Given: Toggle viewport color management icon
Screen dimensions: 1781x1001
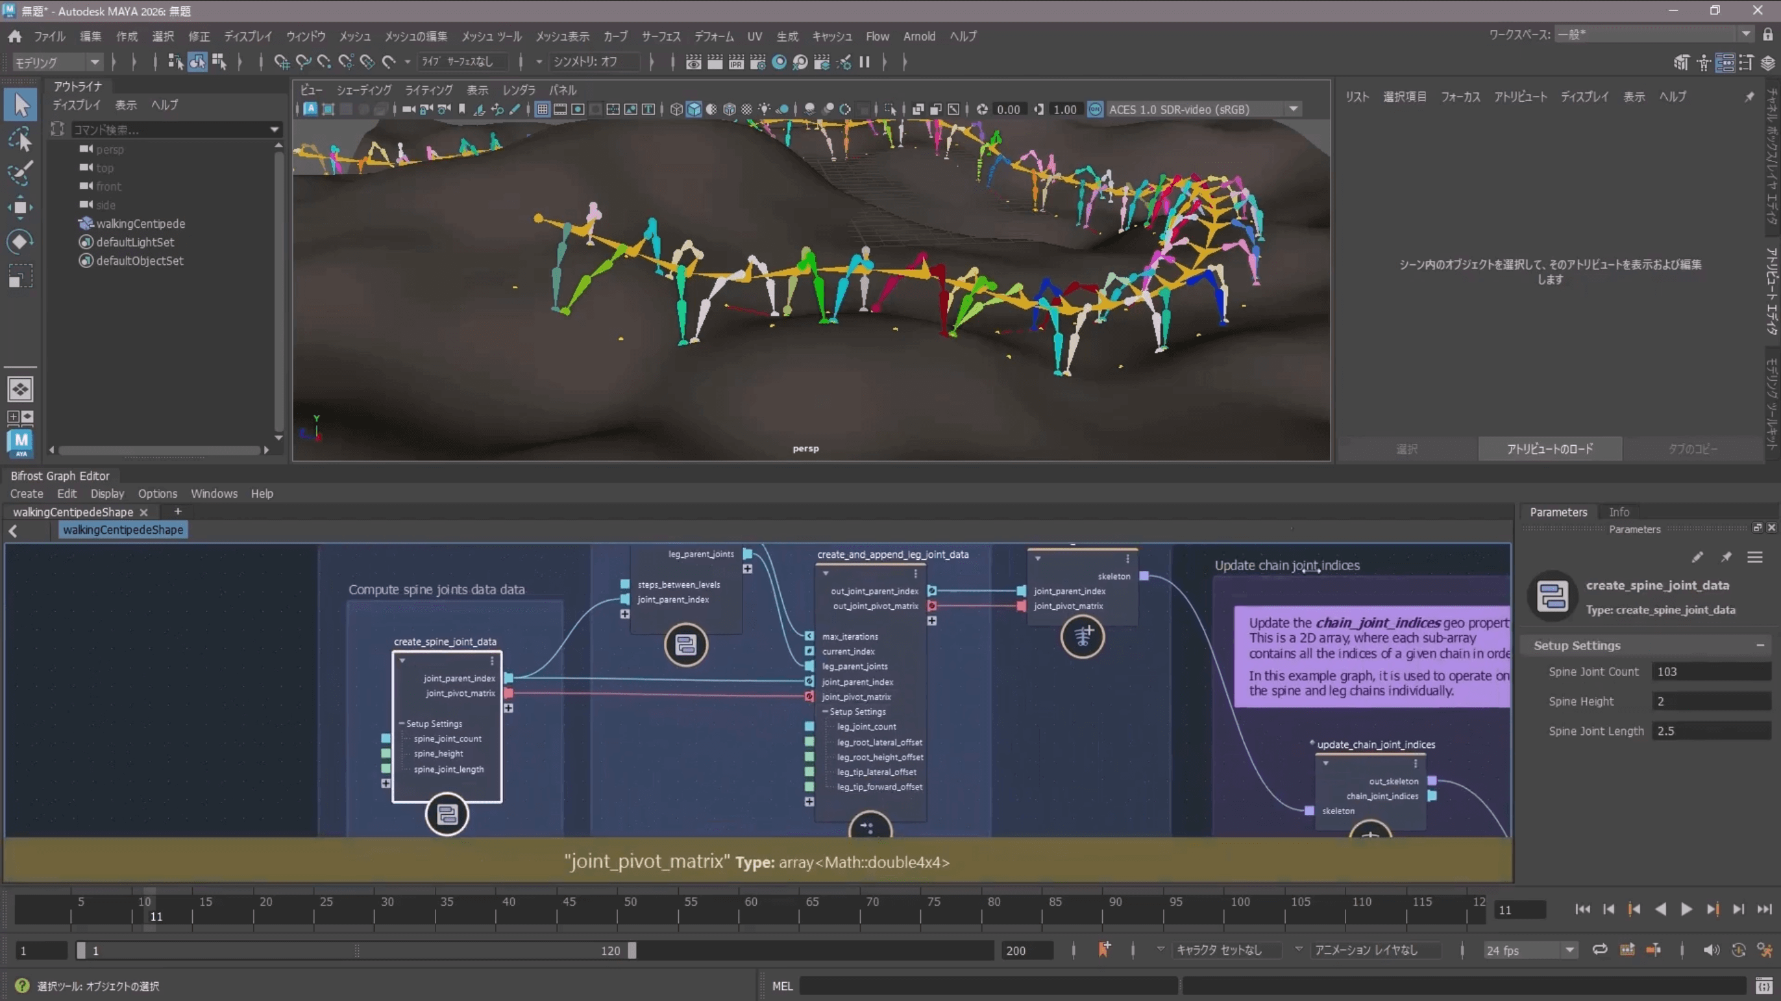Looking at the screenshot, I should pos(1096,109).
